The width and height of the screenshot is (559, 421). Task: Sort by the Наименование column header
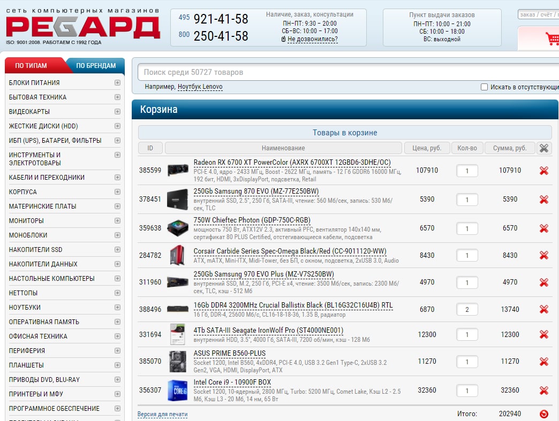(x=283, y=148)
